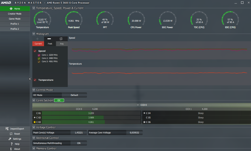Collapse the Histogram section

(x=34, y=34)
